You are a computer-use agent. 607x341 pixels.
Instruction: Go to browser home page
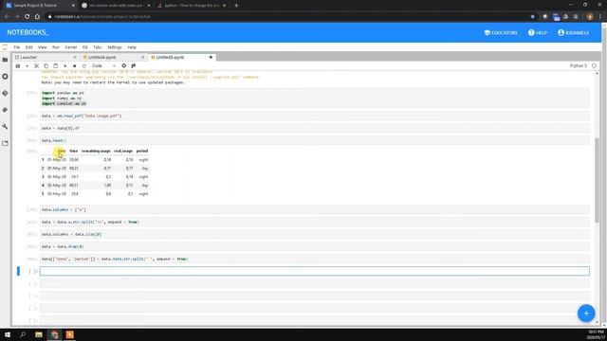37,17
